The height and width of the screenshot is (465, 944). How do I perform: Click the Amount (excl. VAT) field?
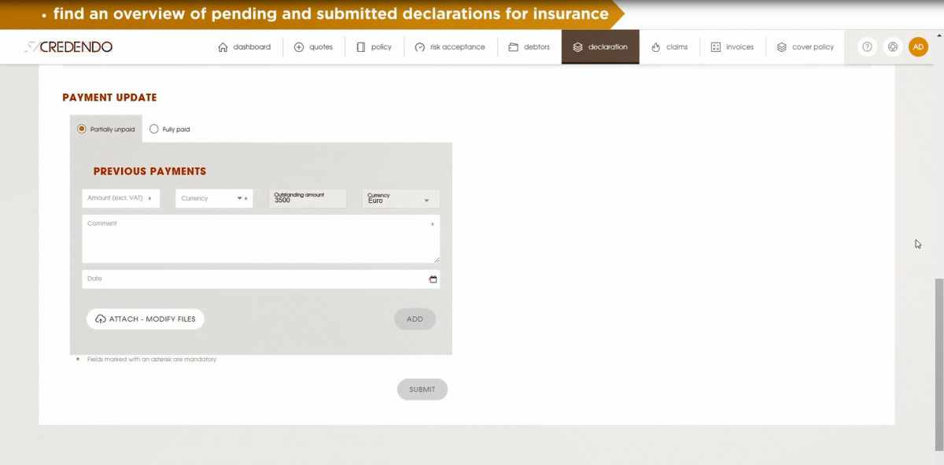[120, 198]
